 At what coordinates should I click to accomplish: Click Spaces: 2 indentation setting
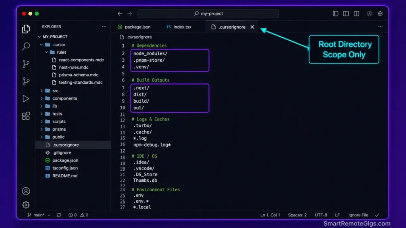pyautogui.click(x=297, y=215)
